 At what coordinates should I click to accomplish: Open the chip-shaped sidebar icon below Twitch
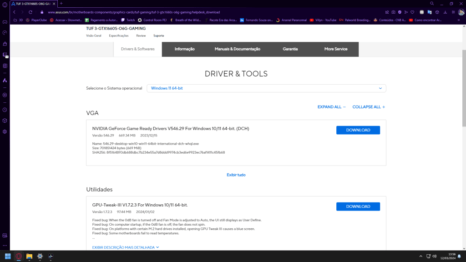coord(5,66)
